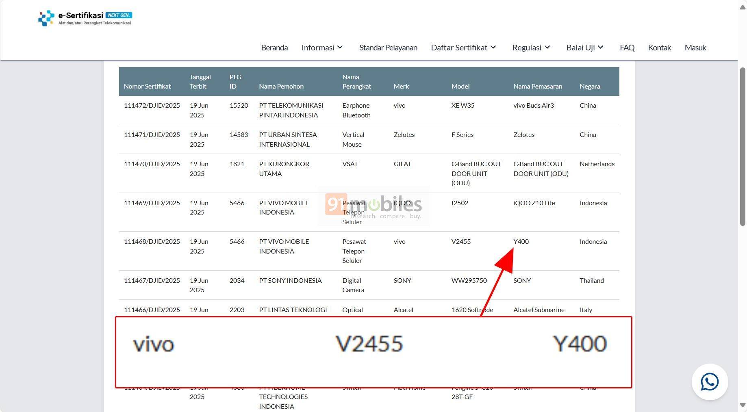This screenshot has height=412, width=747.
Task: Select certificate 111468/DJID/2025
Action: (152, 241)
